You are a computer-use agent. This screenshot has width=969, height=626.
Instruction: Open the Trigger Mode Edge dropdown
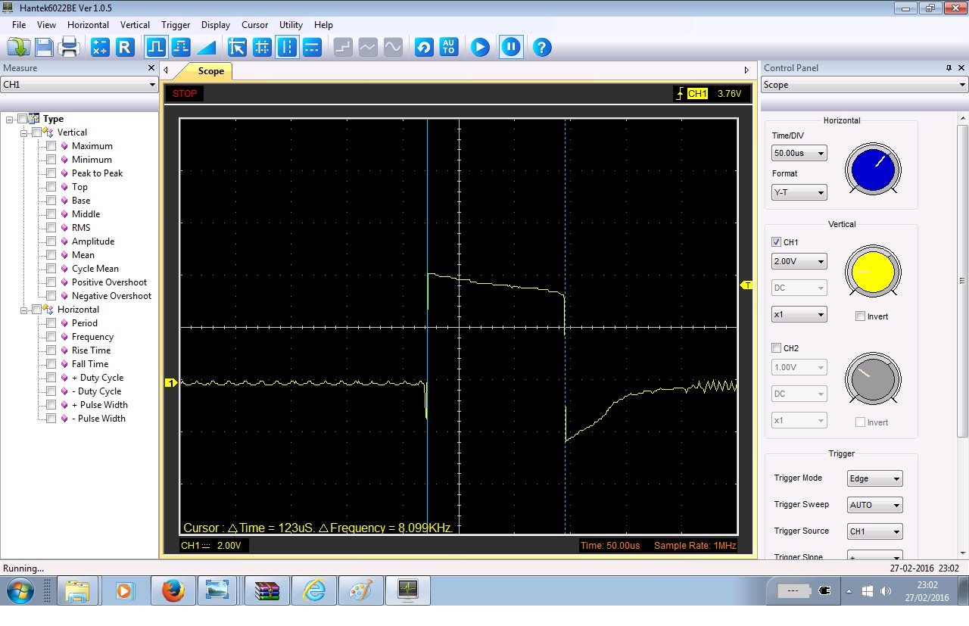[x=875, y=478]
